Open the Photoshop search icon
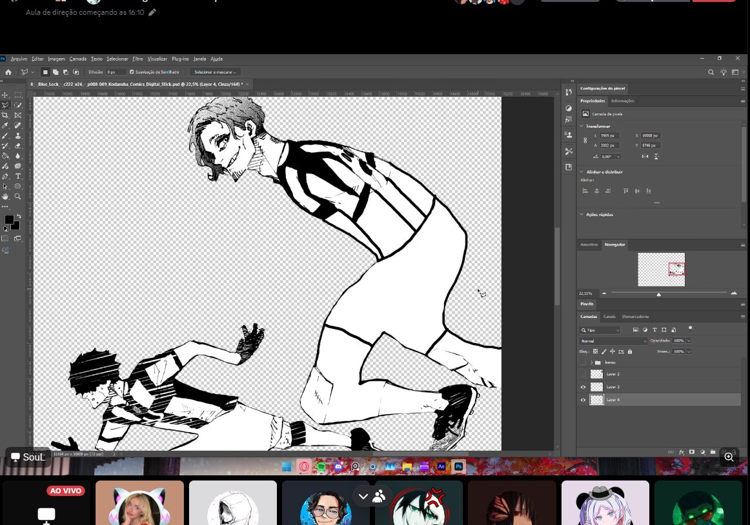 pyautogui.click(x=711, y=72)
